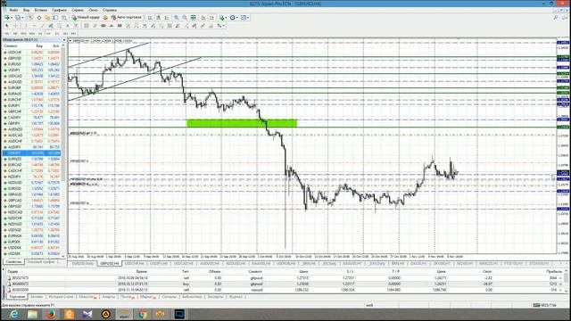Open the new chart dropdown arrow
The height and width of the screenshot is (321, 571).
point(12,18)
